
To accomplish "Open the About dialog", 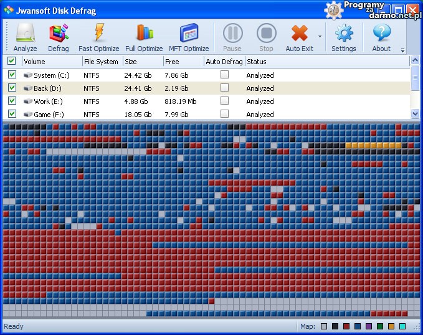I will (x=381, y=37).
